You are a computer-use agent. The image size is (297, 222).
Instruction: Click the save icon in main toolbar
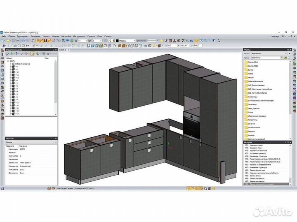click(13, 41)
